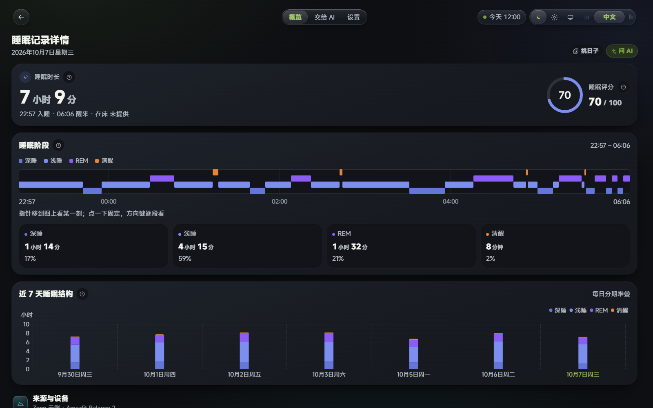
Task: Select the 浅睡 4小时15分 card
Action: [x=247, y=246]
